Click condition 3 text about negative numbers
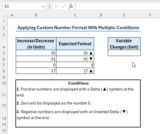Screen dimensions: 160x134 (x=72, y=115)
